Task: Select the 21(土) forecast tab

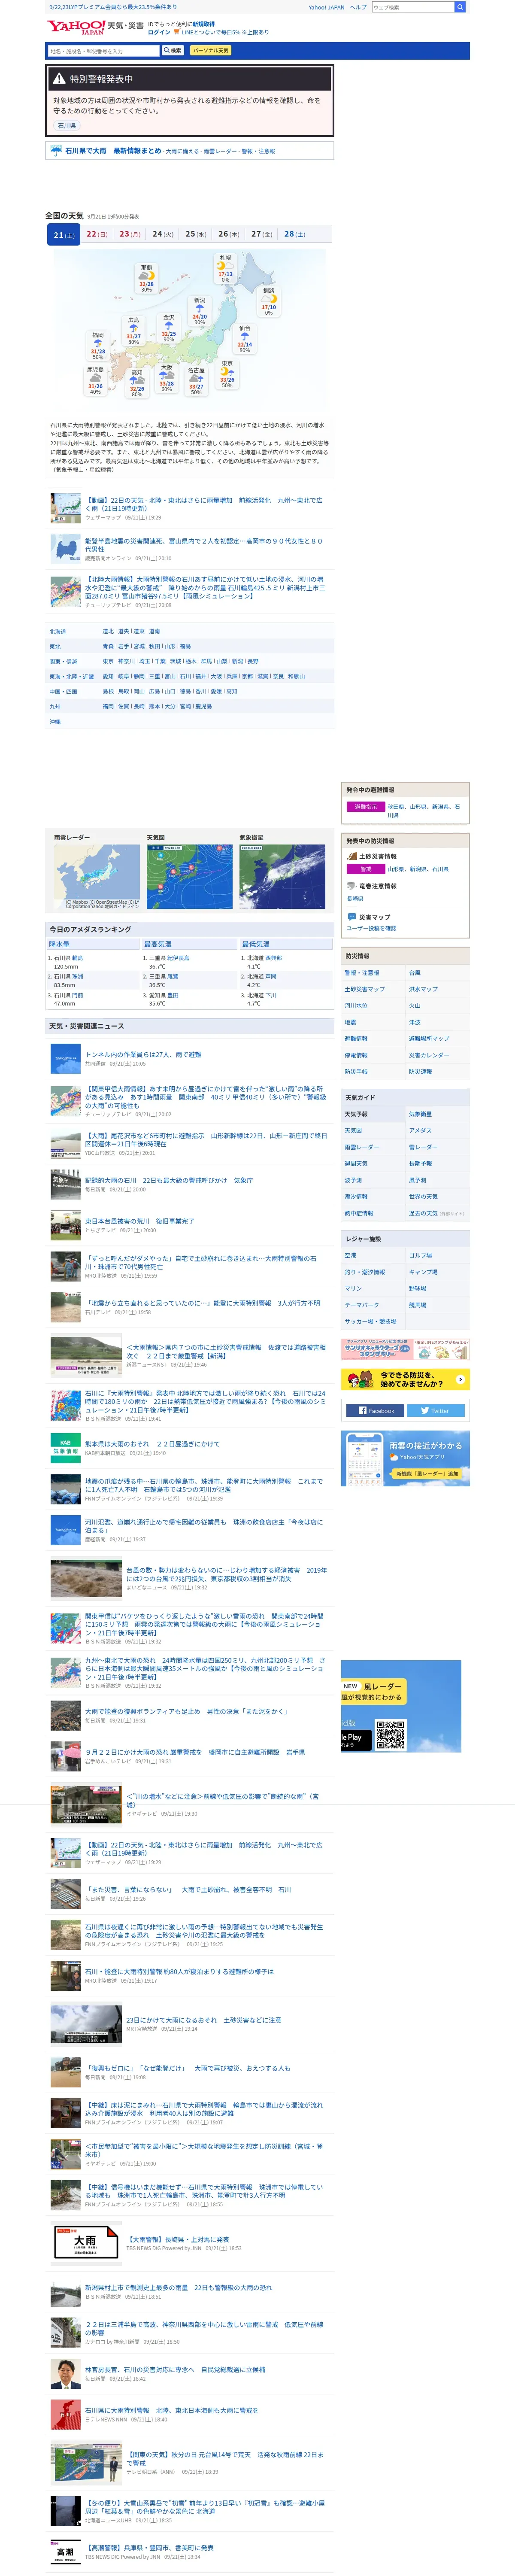Action: click(x=64, y=235)
